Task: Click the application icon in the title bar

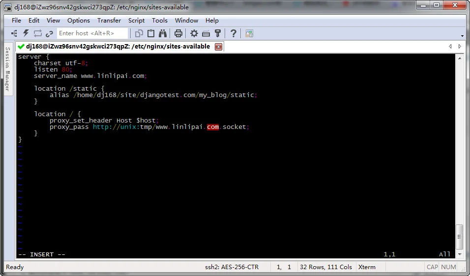Action: (8, 6)
